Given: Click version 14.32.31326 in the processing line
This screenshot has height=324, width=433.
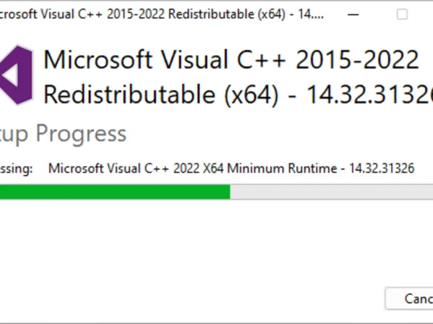Looking at the screenshot, I should coord(382,168).
